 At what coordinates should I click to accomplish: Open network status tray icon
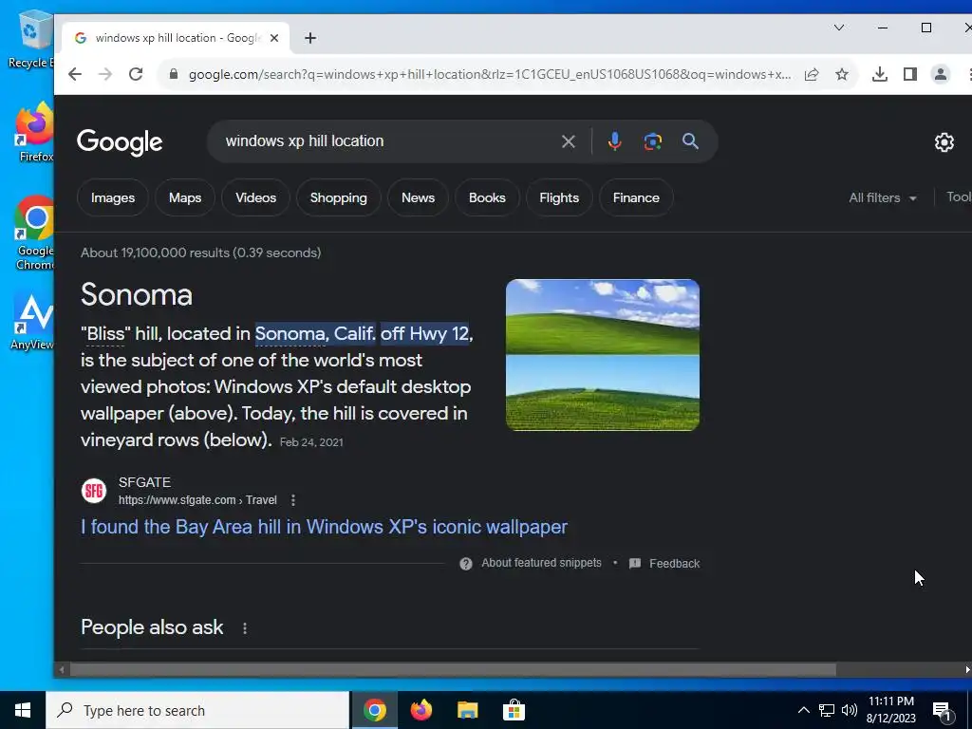(x=827, y=710)
